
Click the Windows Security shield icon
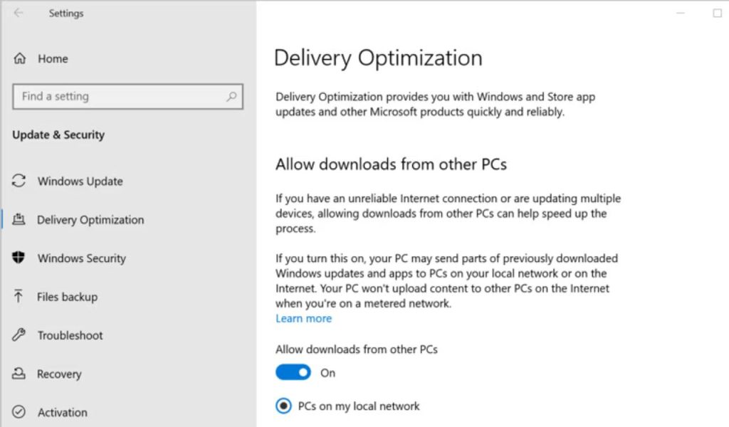click(x=19, y=258)
